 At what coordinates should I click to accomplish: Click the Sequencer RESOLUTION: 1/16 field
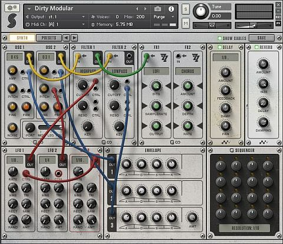245,228
